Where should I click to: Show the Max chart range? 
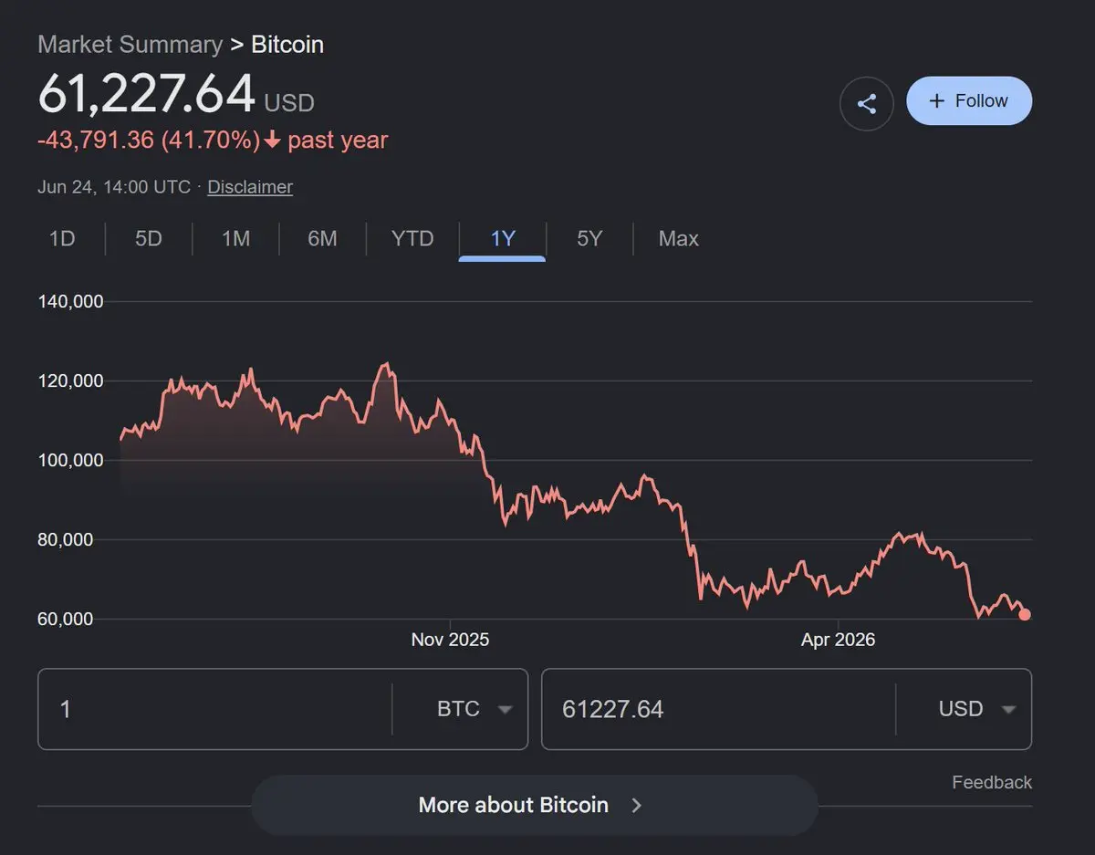[x=678, y=239]
